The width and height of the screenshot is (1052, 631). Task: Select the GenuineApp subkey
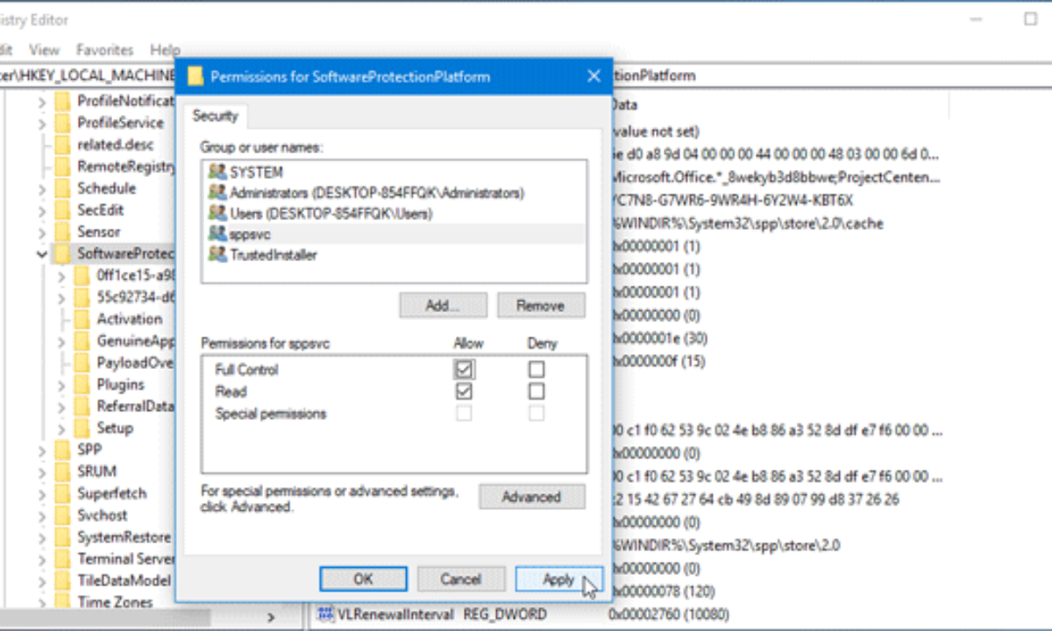pos(136,341)
